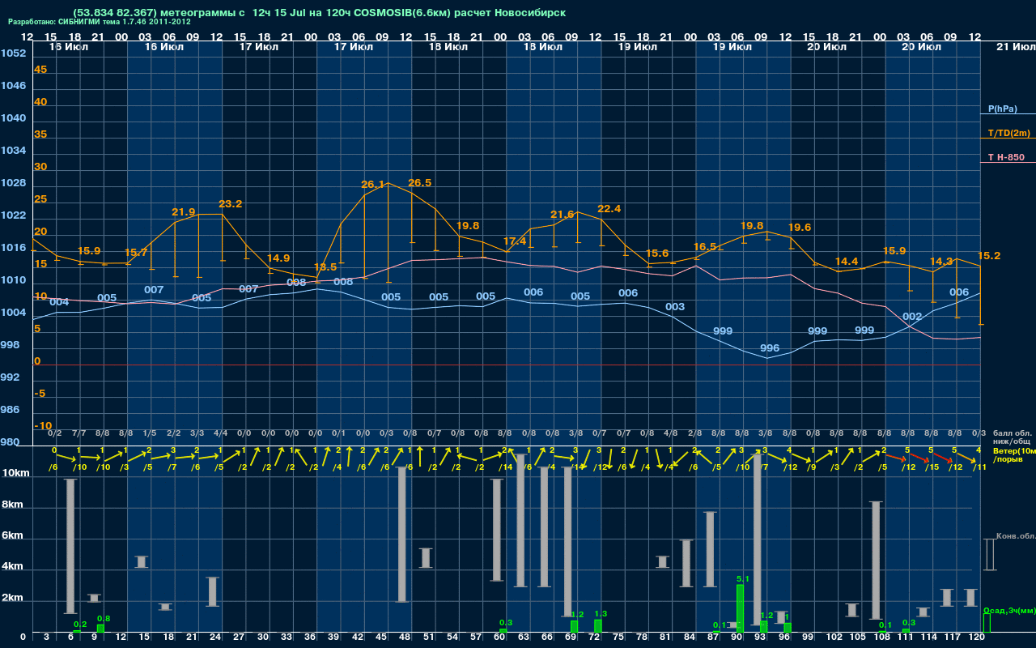
Task: Click the 15.2 temperature label
Action: pyautogui.click(x=989, y=256)
